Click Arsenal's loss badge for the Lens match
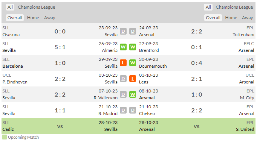Image resolution: width=257 pixels, height=150 pixels. (x=133, y=79)
